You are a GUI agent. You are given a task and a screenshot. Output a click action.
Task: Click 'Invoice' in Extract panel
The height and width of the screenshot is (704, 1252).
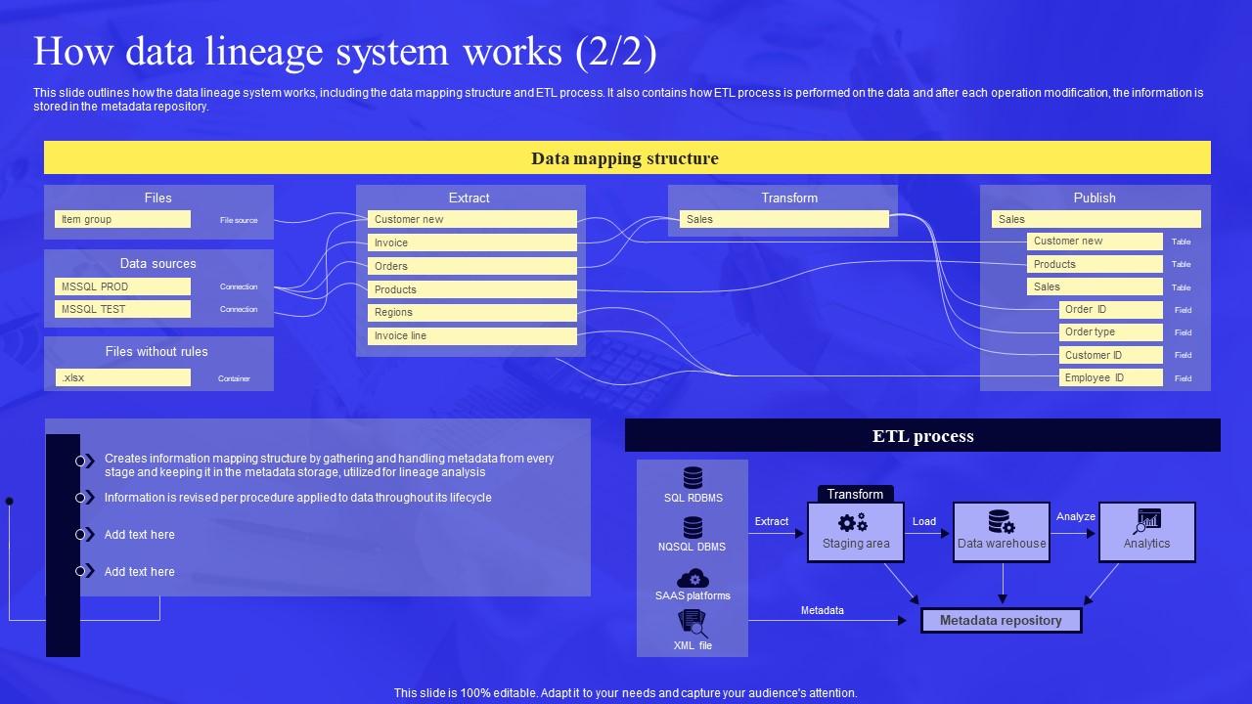tap(472, 242)
